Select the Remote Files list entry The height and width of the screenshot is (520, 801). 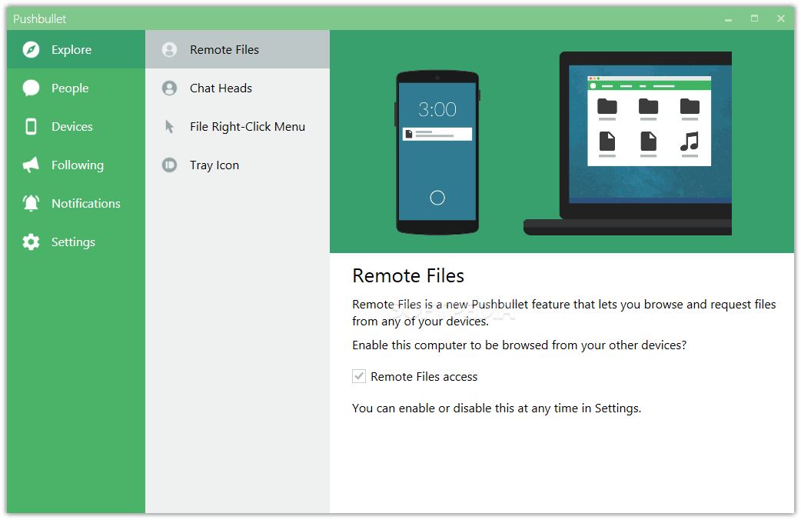coord(238,49)
